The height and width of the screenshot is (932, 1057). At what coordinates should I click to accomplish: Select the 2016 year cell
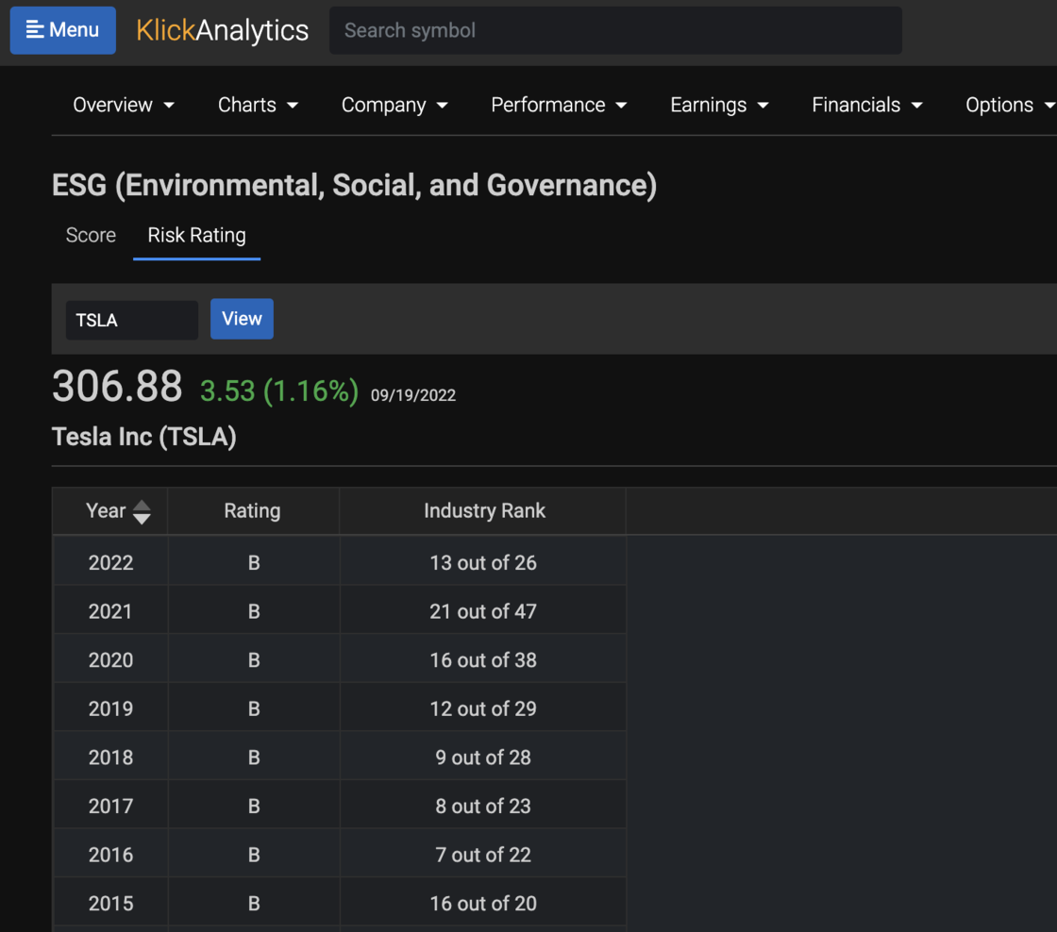pyautogui.click(x=110, y=855)
